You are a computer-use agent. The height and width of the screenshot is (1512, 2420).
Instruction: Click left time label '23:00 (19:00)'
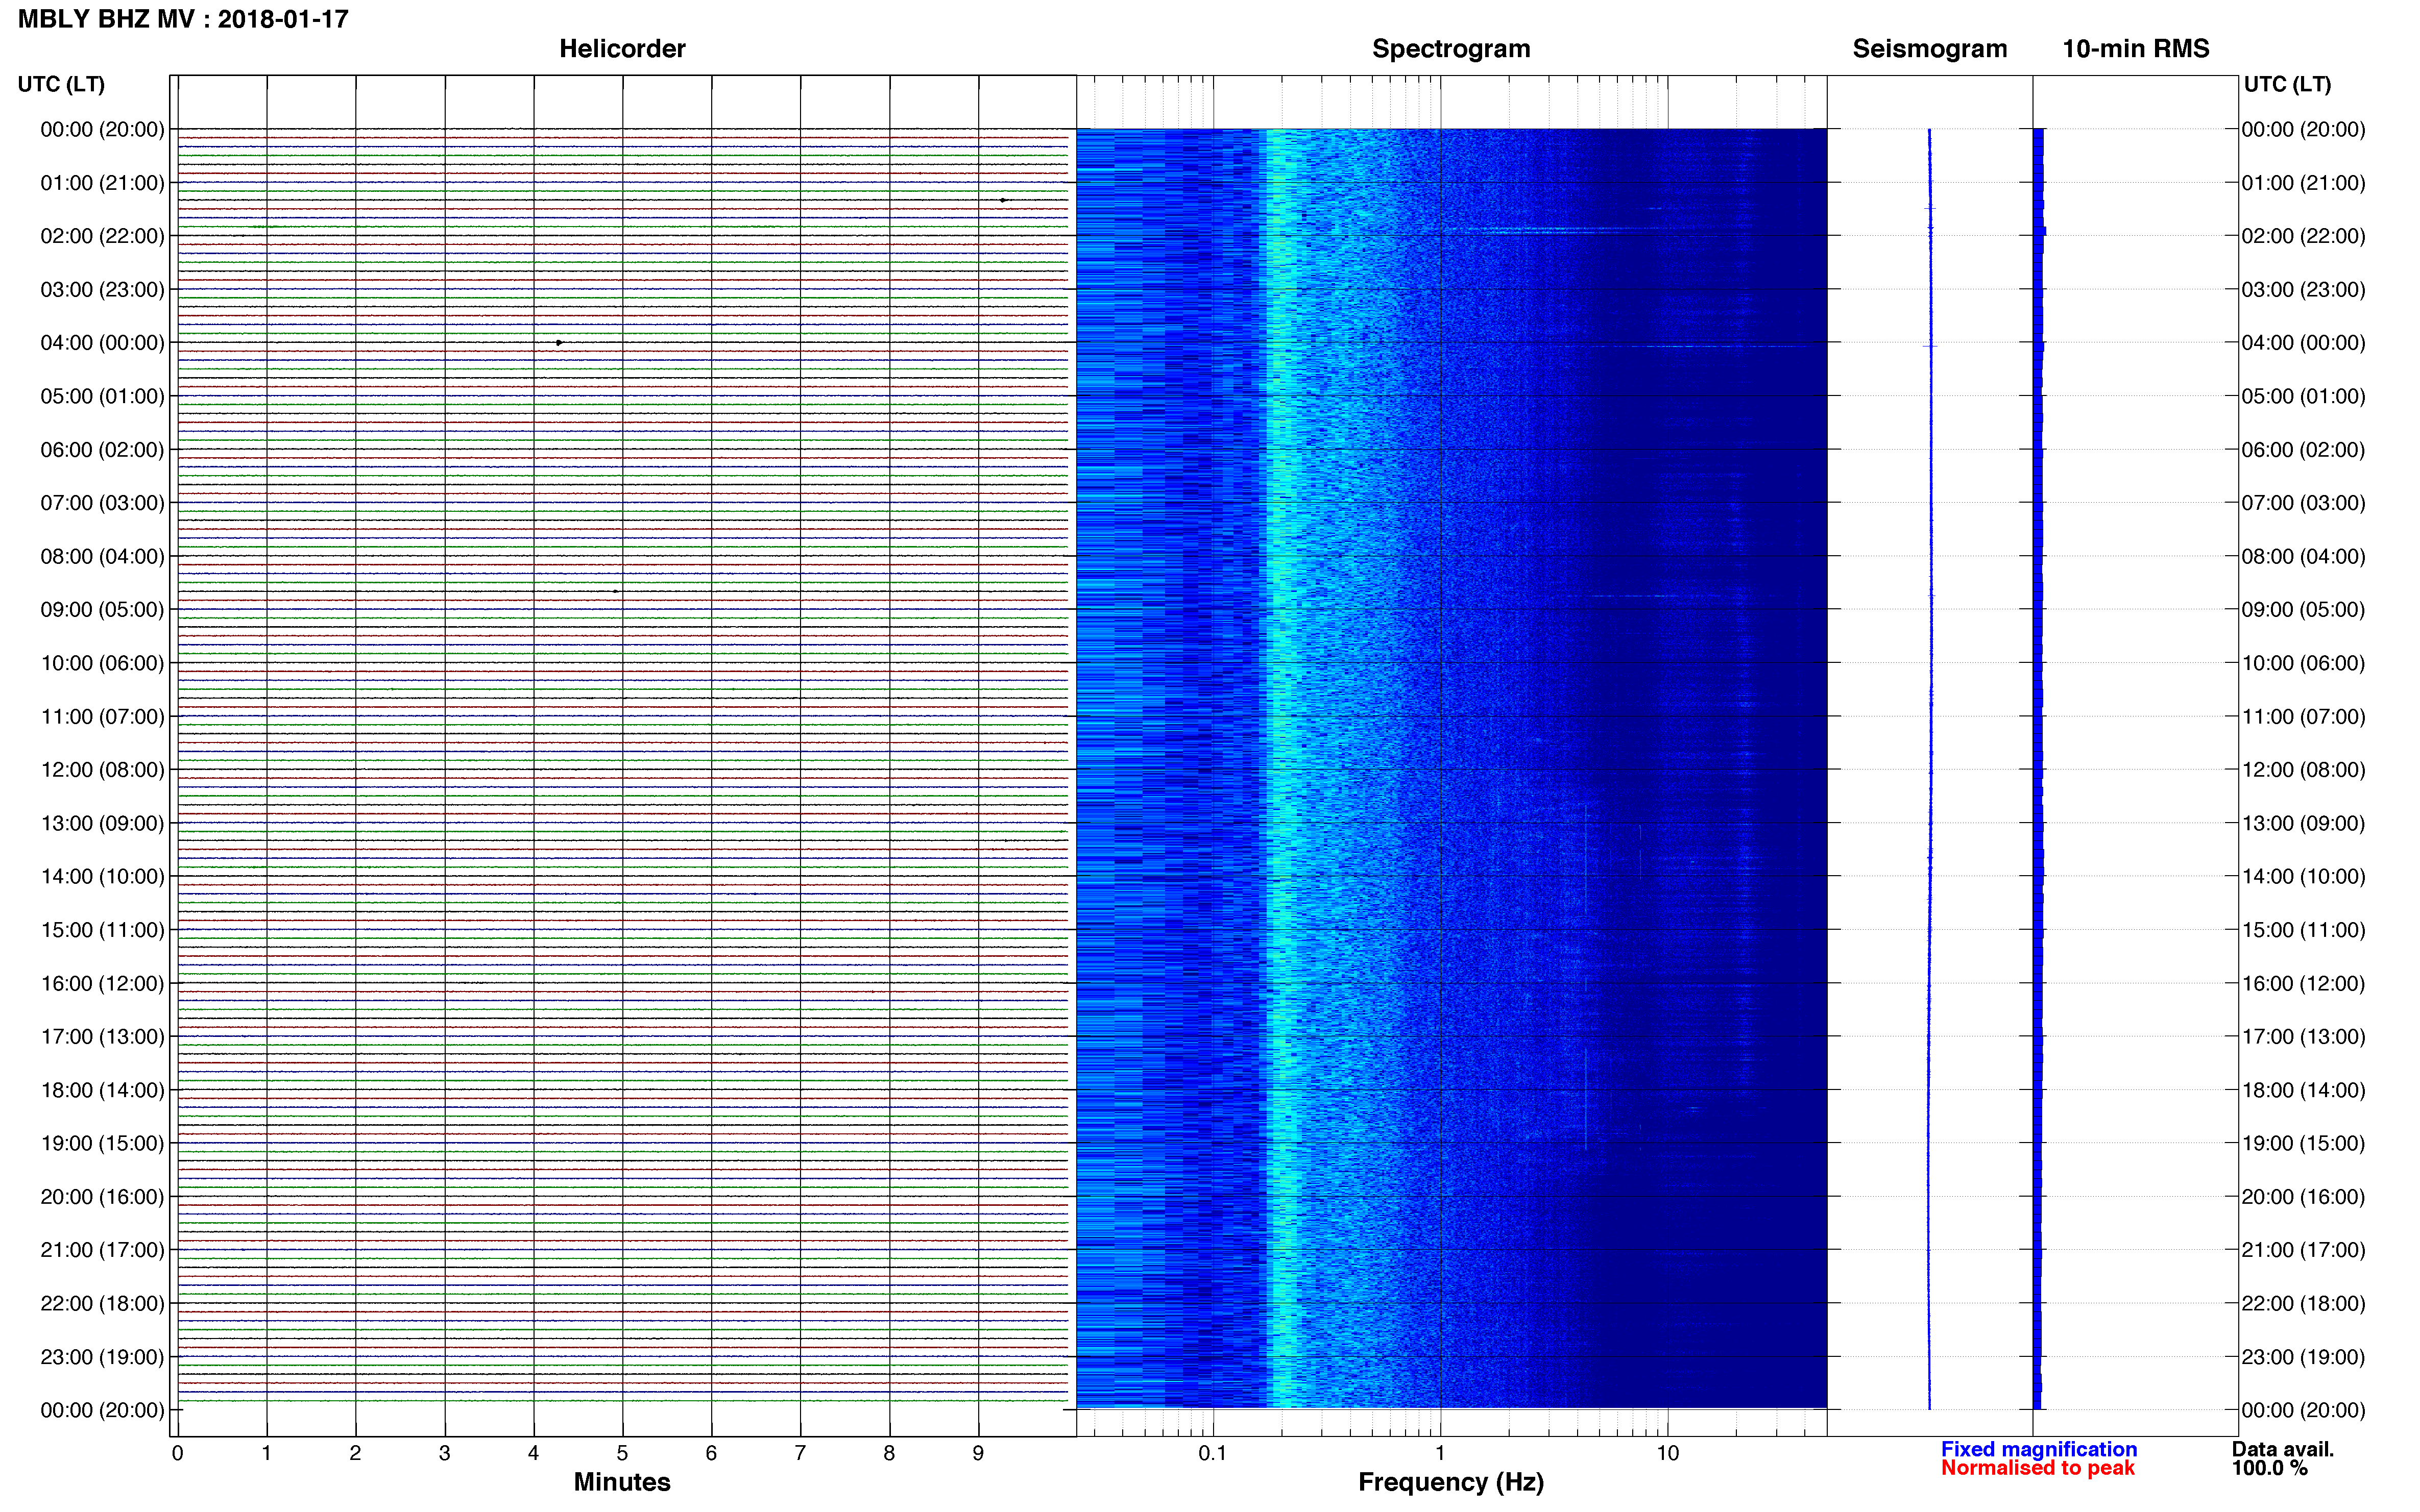click(102, 1357)
